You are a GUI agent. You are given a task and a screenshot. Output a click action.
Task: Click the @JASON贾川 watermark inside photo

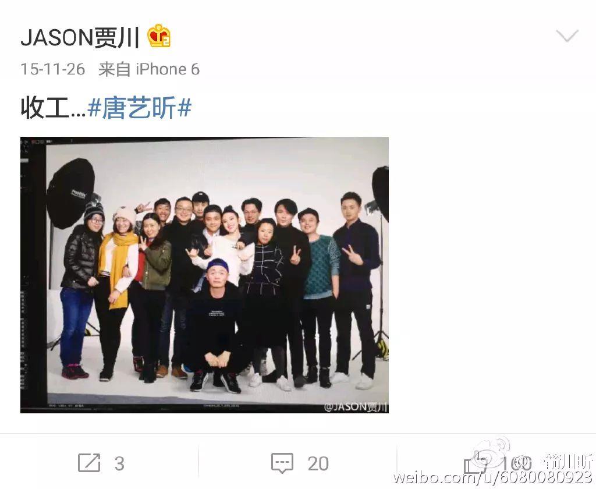[356, 407]
